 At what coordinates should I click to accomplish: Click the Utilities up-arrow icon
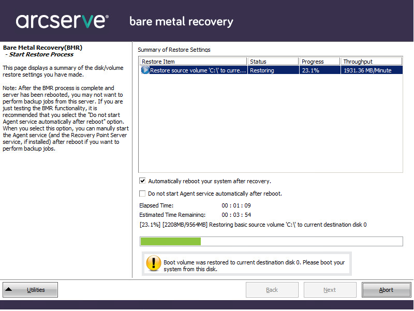(x=9, y=289)
